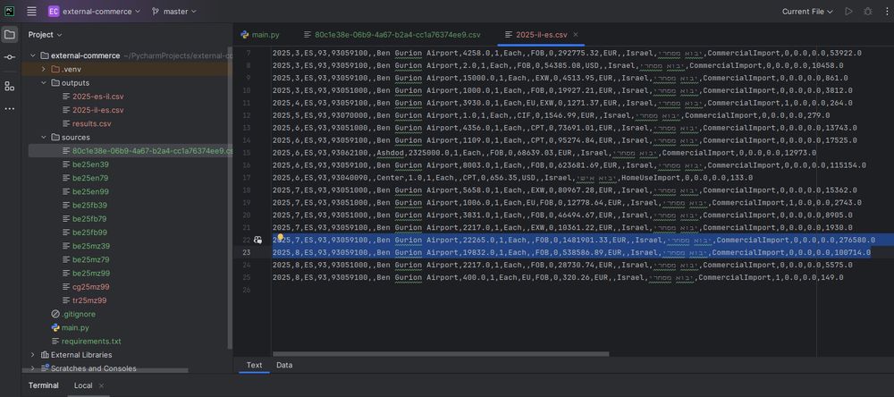Click the HomeUseImport row on line 17
894x397 pixels.
click(512, 178)
